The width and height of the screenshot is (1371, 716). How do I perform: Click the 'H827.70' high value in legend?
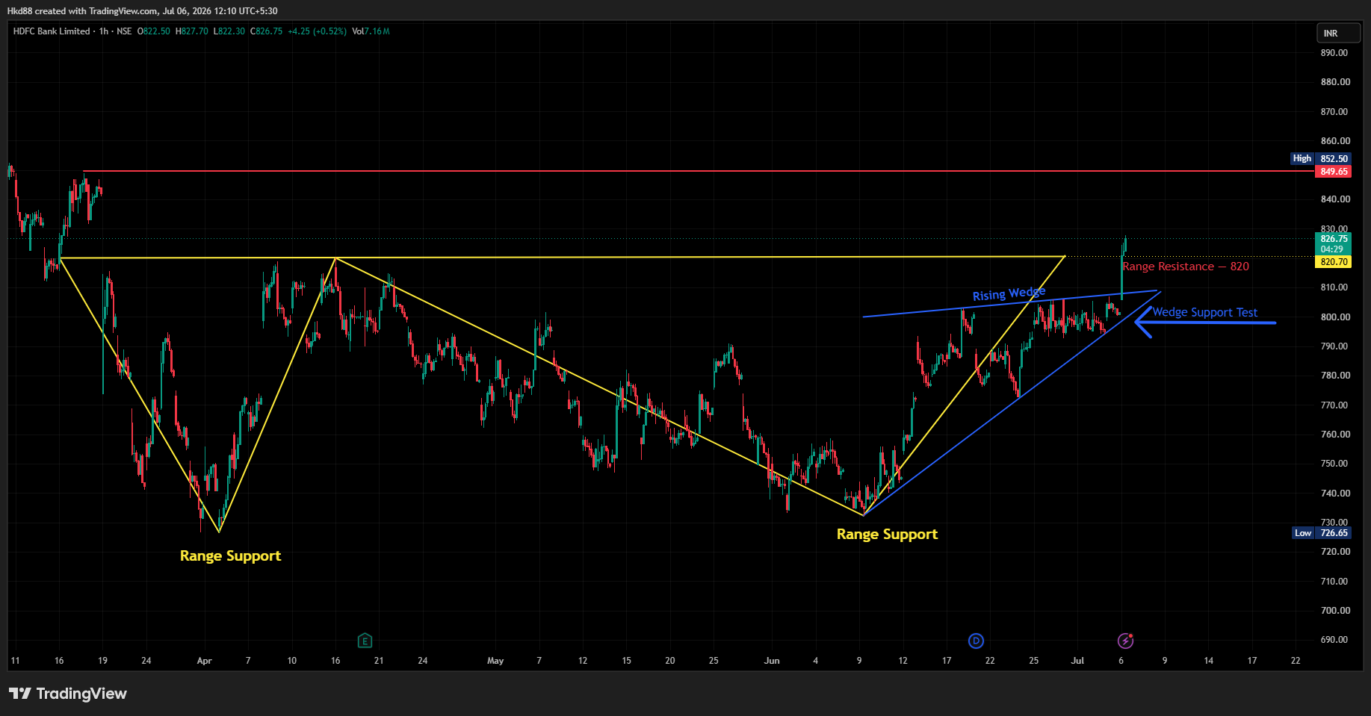192,31
